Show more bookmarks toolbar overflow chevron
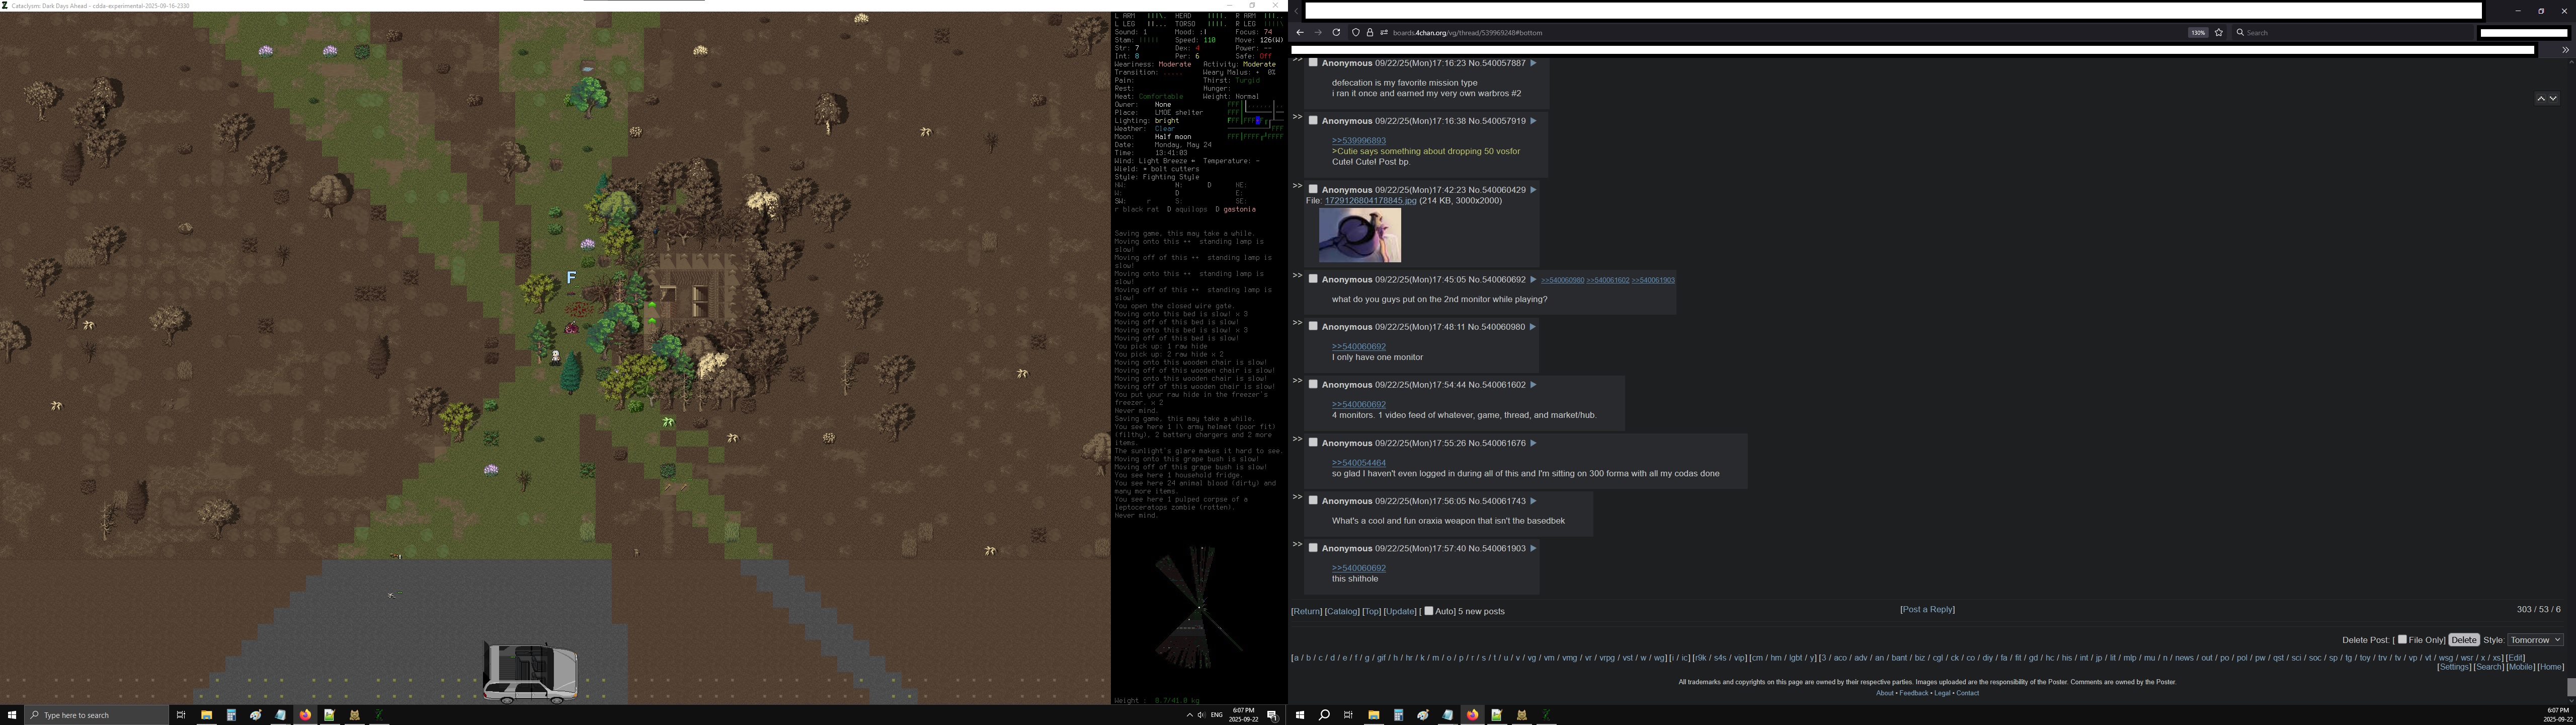2576x725 pixels. tap(2565, 50)
